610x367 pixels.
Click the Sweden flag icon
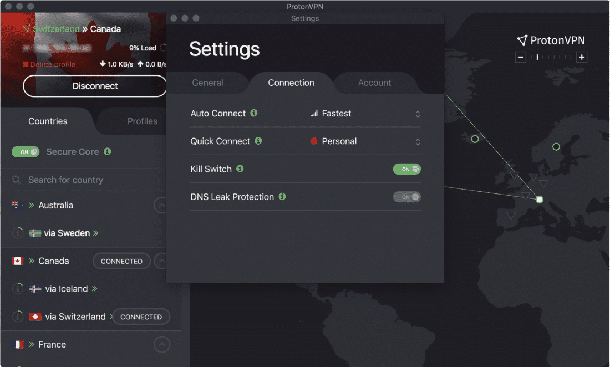point(35,233)
